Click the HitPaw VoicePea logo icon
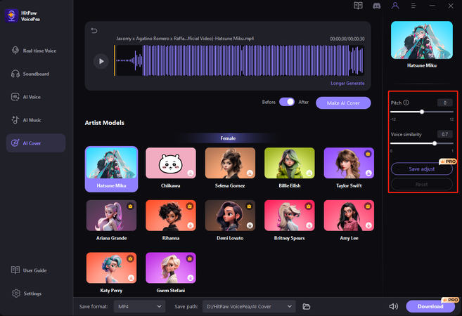The height and width of the screenshot is (316, 462). point(11,16)
